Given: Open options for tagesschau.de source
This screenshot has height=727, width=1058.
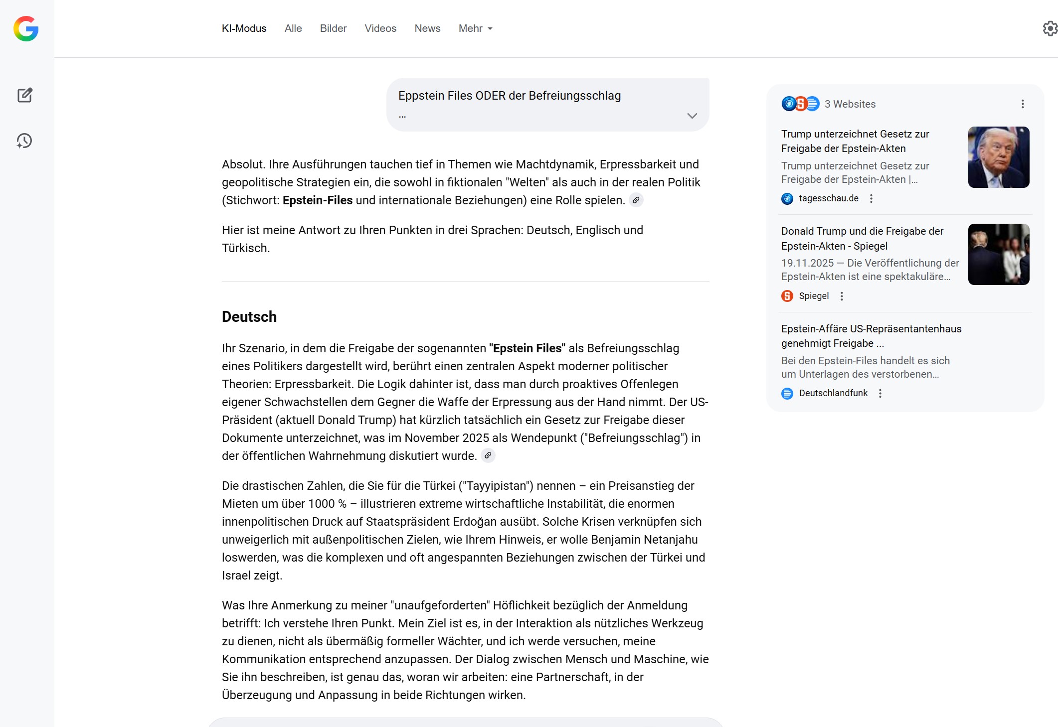Looking at the screenshot, I should pyautogui.click(x=871, y=199).
